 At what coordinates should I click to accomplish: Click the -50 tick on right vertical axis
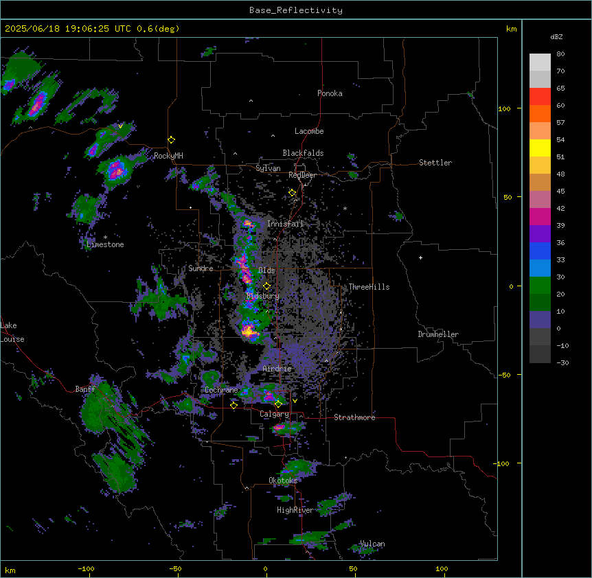[504, 375]
